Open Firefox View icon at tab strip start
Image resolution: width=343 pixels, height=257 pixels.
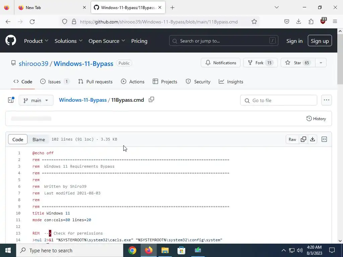[x=7, y=8]
